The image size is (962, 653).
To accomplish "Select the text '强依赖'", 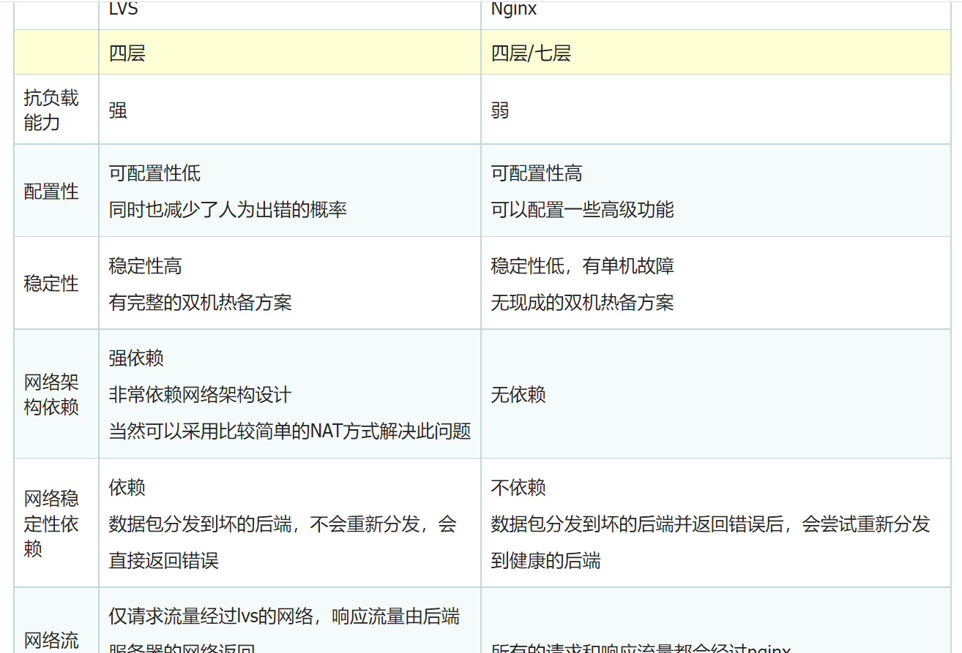I will tap(136, 358).
